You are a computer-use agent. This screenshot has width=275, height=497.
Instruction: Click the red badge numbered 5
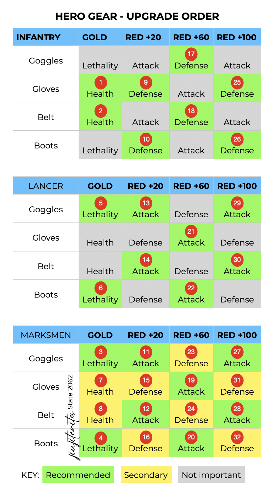[x=101, y=203]
